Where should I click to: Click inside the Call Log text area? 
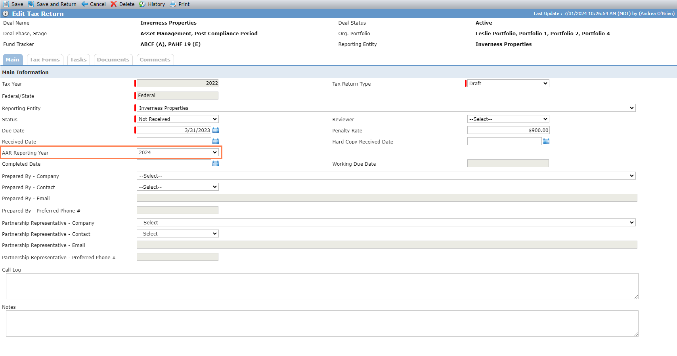(322, 286)
